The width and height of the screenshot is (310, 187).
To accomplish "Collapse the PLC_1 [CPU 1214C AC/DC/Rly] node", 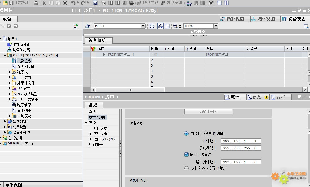I will coord(5,55).
